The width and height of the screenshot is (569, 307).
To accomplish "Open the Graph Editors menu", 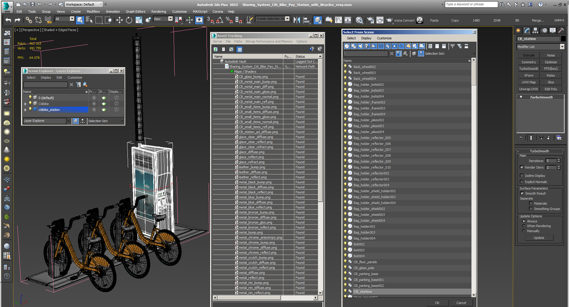I will click(135, 12).
